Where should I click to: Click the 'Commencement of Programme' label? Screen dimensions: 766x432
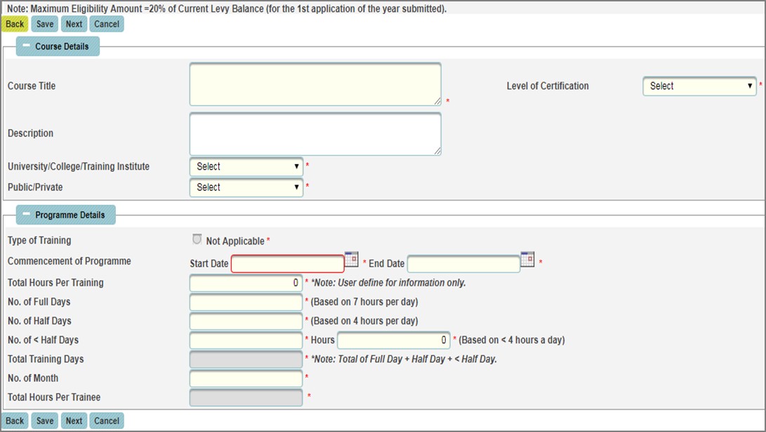point(70,261)
